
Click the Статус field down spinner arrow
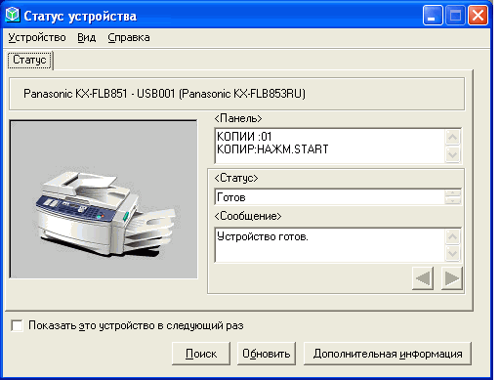tap(452, 200)
